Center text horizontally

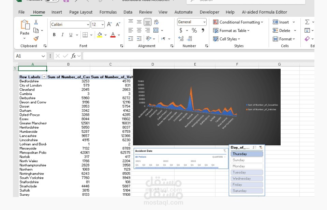[139, 30]
